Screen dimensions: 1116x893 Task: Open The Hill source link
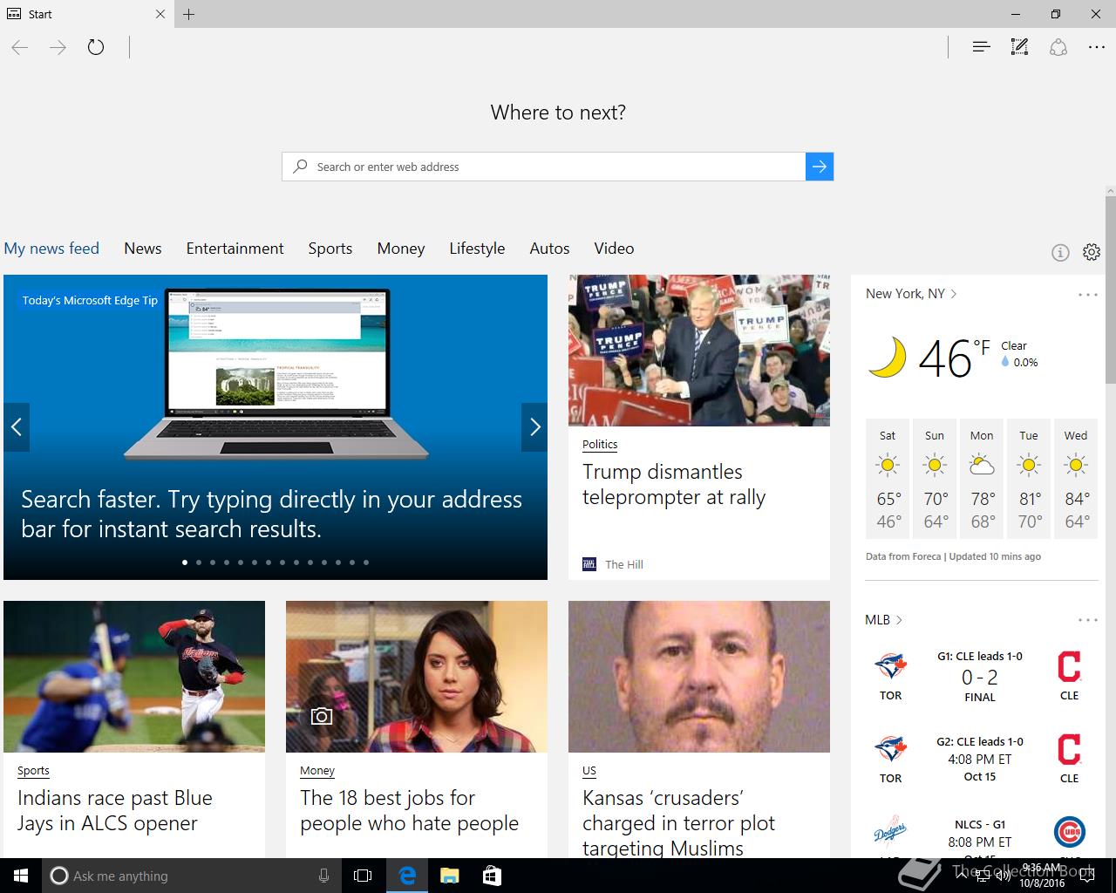pyautogui.click(x=613, y=564)
